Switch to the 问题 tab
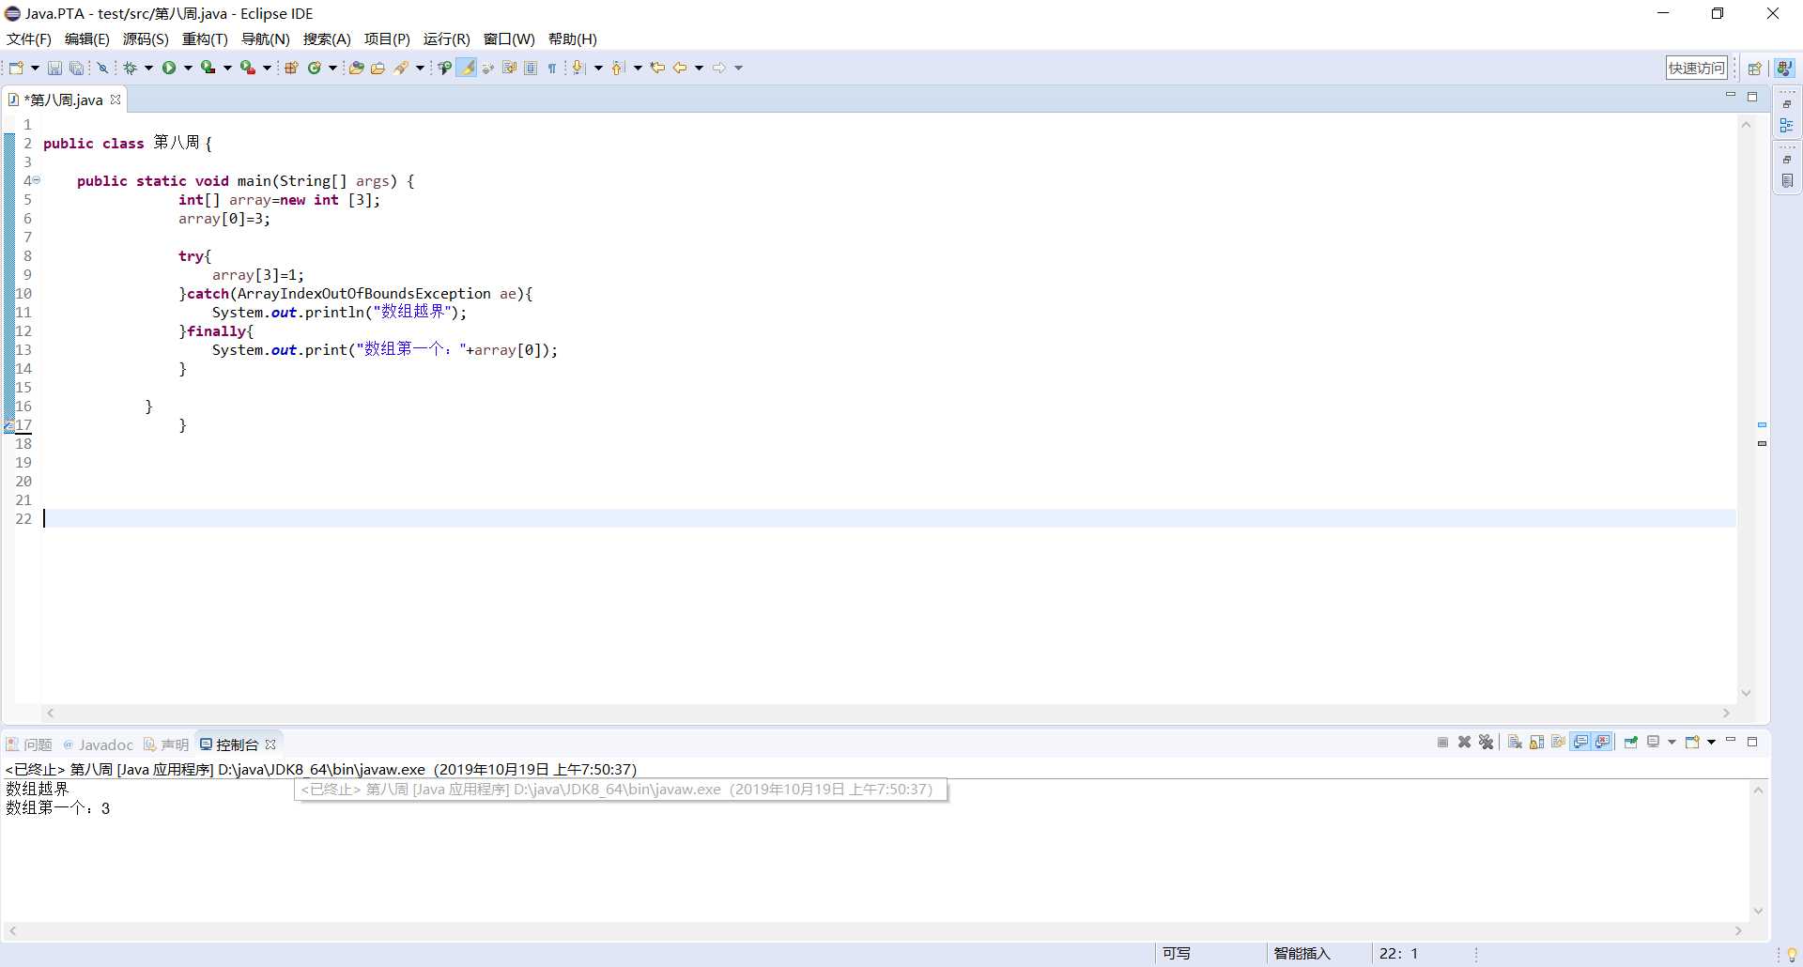Screen dimensions: 1803x967 (29, 744)
